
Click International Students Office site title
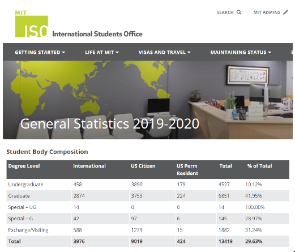(x=97, y=34)
